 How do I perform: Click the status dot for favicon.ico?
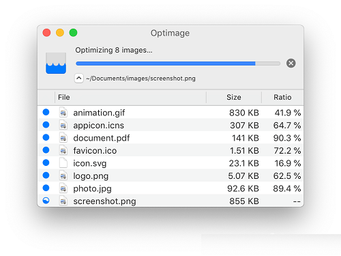tap(46, 150)
